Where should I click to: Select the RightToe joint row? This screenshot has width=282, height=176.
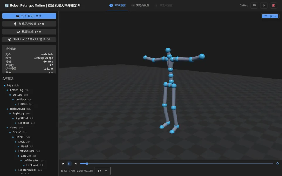point(29,123)
